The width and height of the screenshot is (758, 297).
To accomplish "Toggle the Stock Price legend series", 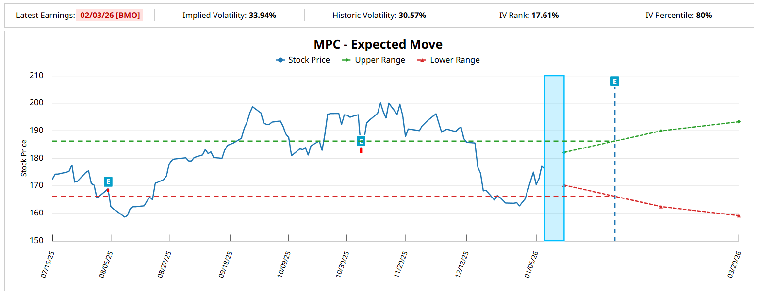I will pyautogui.click(x=303, y=60).
